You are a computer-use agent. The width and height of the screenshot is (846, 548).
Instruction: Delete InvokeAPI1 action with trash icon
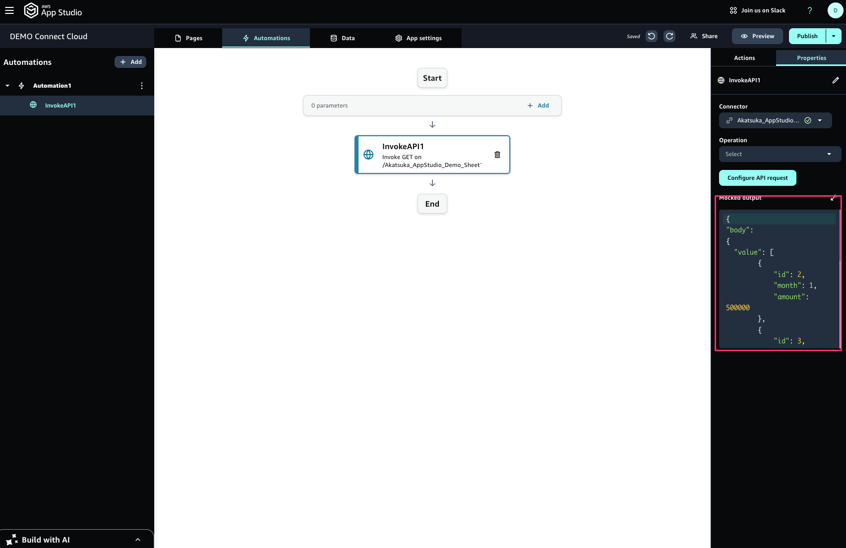(x=497, y=155)
